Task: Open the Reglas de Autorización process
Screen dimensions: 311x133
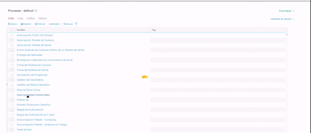Action: click(30, 110)
